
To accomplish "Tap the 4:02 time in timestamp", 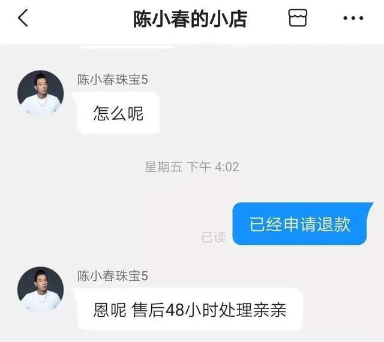I will pyautogui.click(x=227, y=167).
